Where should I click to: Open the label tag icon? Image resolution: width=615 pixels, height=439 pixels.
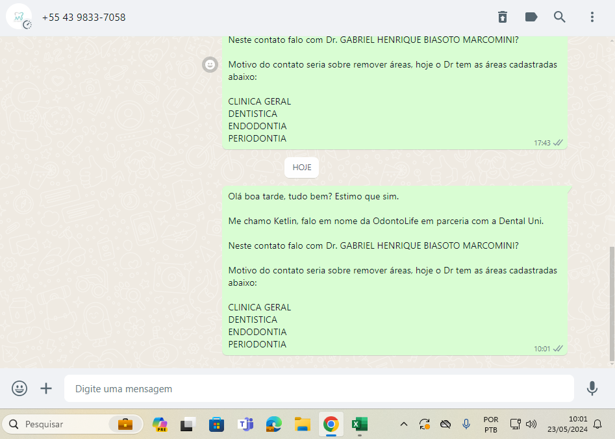531,17
